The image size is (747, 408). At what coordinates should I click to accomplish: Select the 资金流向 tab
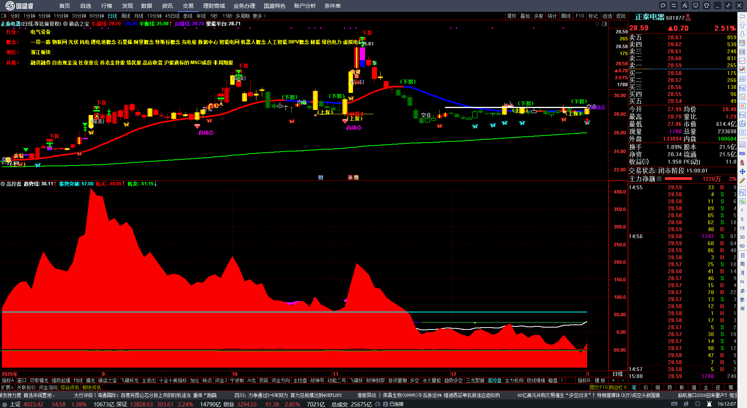tap(48, 387)
